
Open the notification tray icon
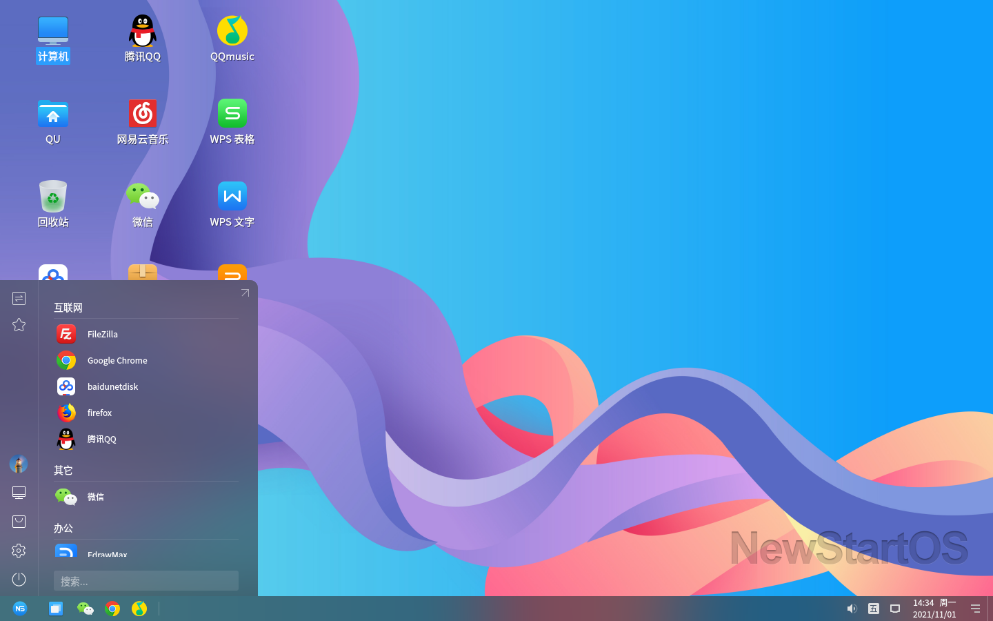(x=895, y=609)
